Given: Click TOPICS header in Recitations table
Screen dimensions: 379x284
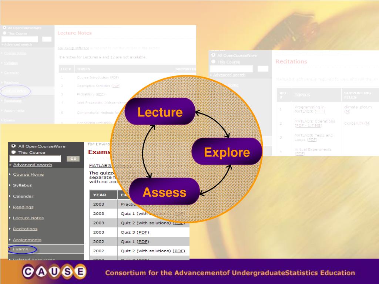Looking at the screenshot, I should (x=302, y=95).
